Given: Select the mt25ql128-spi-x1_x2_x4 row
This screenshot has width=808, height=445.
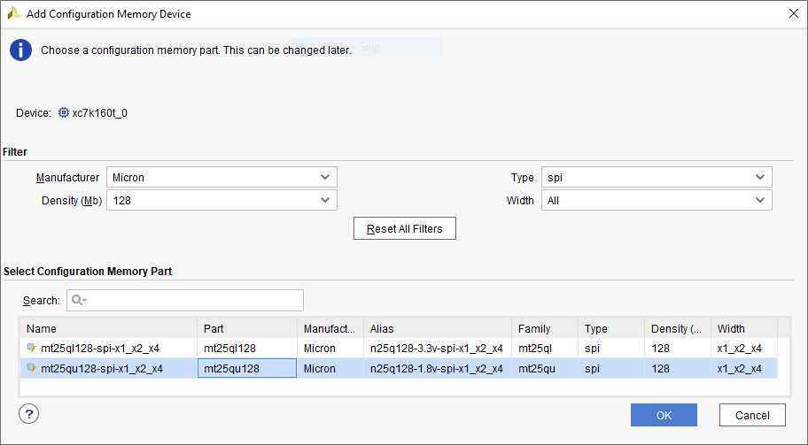Looking at the screenshot, I should tap(108, 349).
